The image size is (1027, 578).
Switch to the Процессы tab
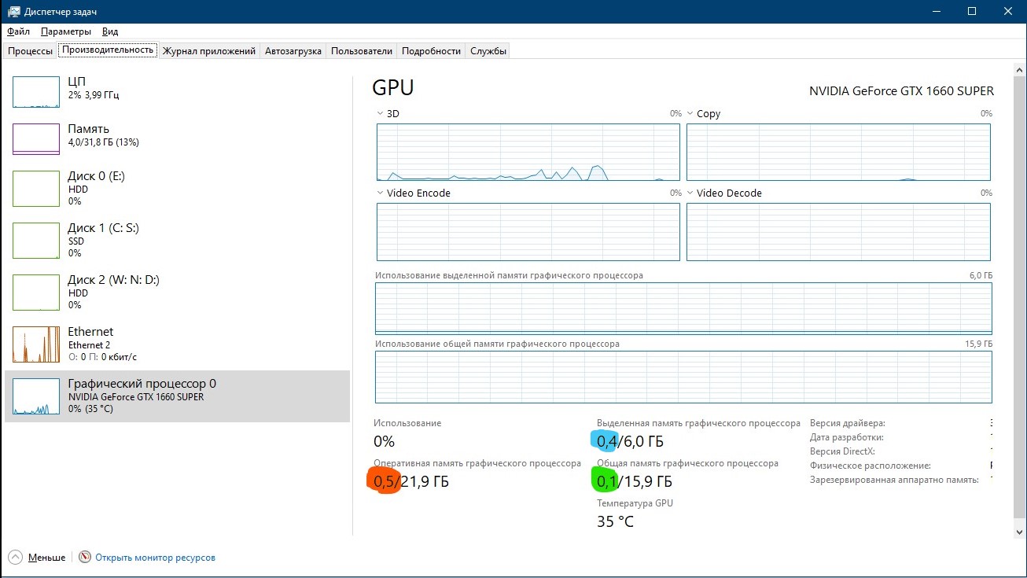31,51
